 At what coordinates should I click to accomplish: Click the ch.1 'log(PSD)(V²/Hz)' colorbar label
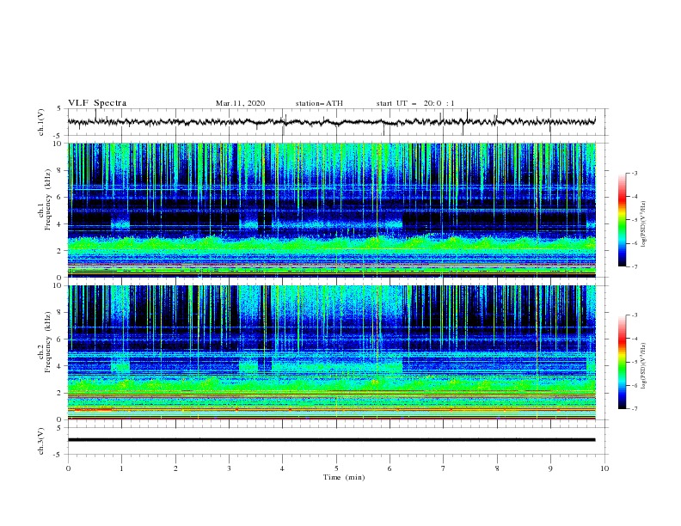(643, 224)
